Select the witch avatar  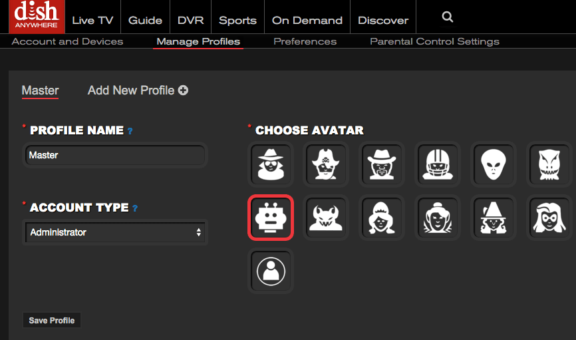point(493,217)
